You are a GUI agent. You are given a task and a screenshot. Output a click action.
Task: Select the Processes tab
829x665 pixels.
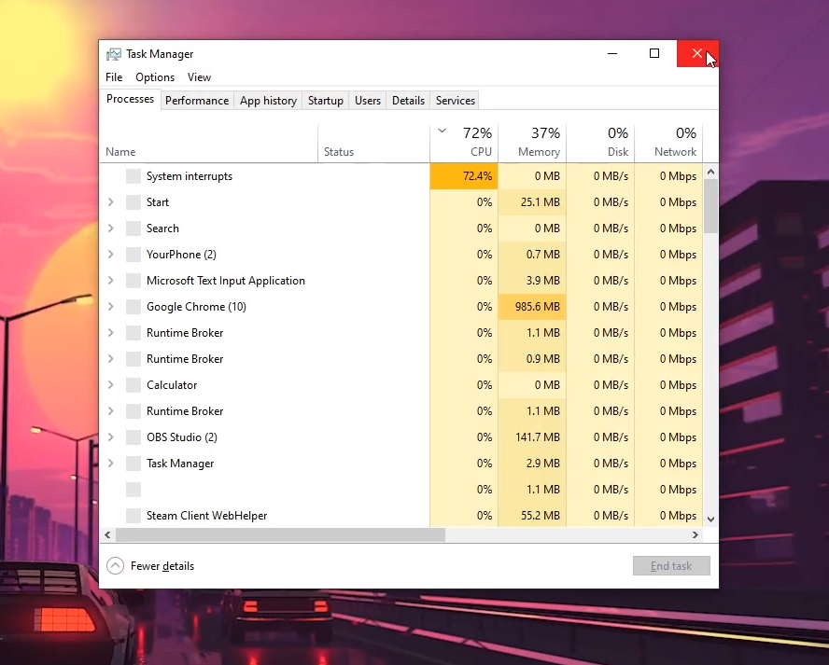tap(130, 99)
